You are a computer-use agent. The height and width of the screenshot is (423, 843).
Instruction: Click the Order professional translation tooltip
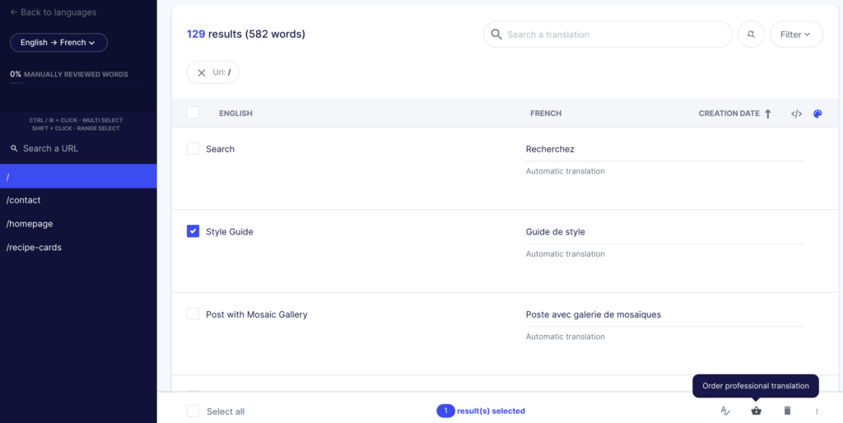(x=756, y=386)
